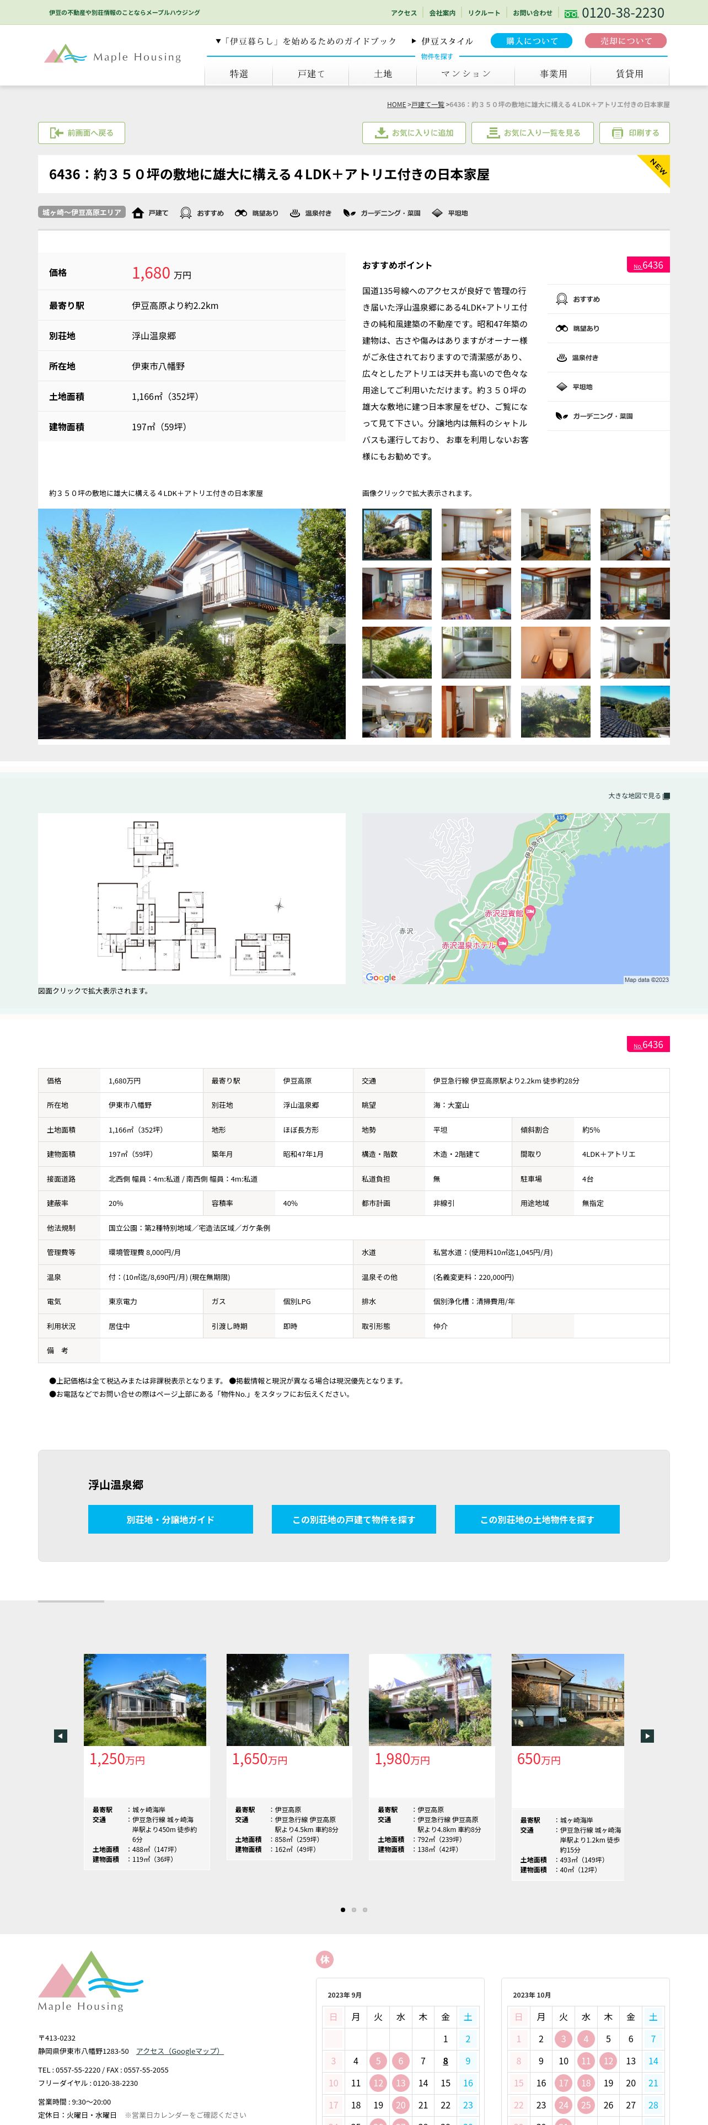The width and height of the screenshot is (708, 2125).
Task: Select the third carousel pagination dot
Action: 365,1910
